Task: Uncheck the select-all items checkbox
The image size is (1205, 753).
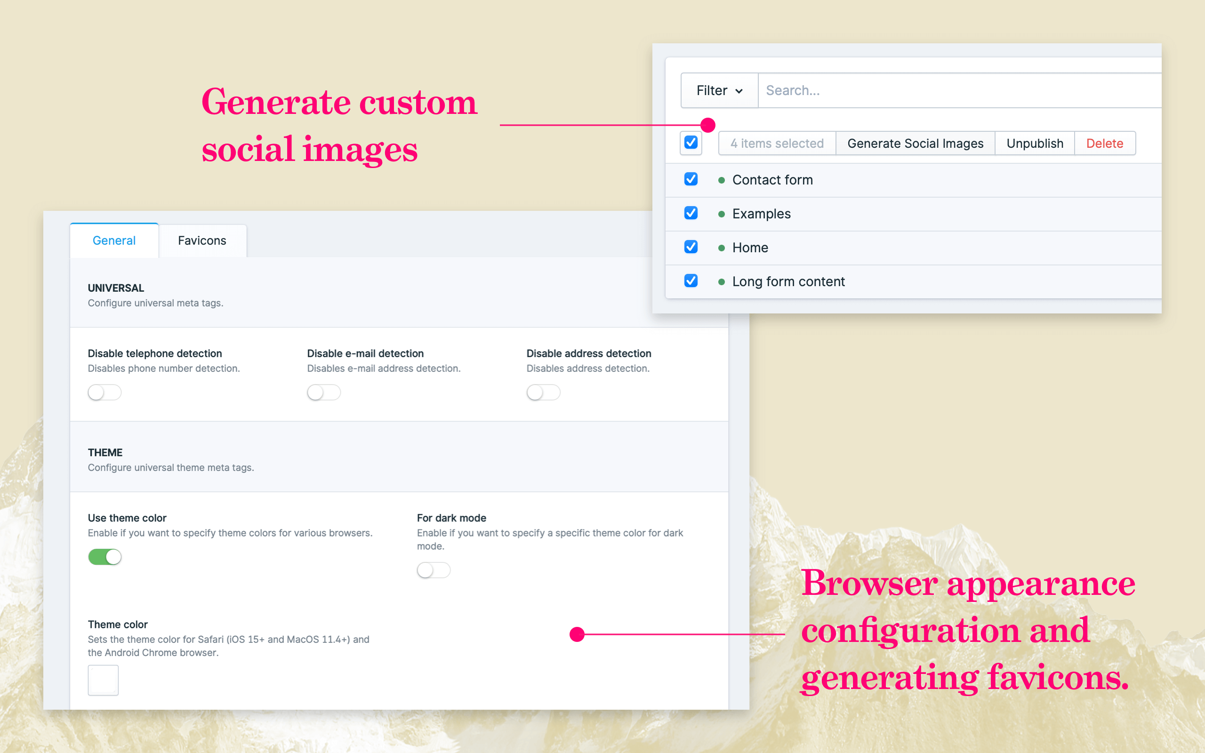Action: point(691,143)
